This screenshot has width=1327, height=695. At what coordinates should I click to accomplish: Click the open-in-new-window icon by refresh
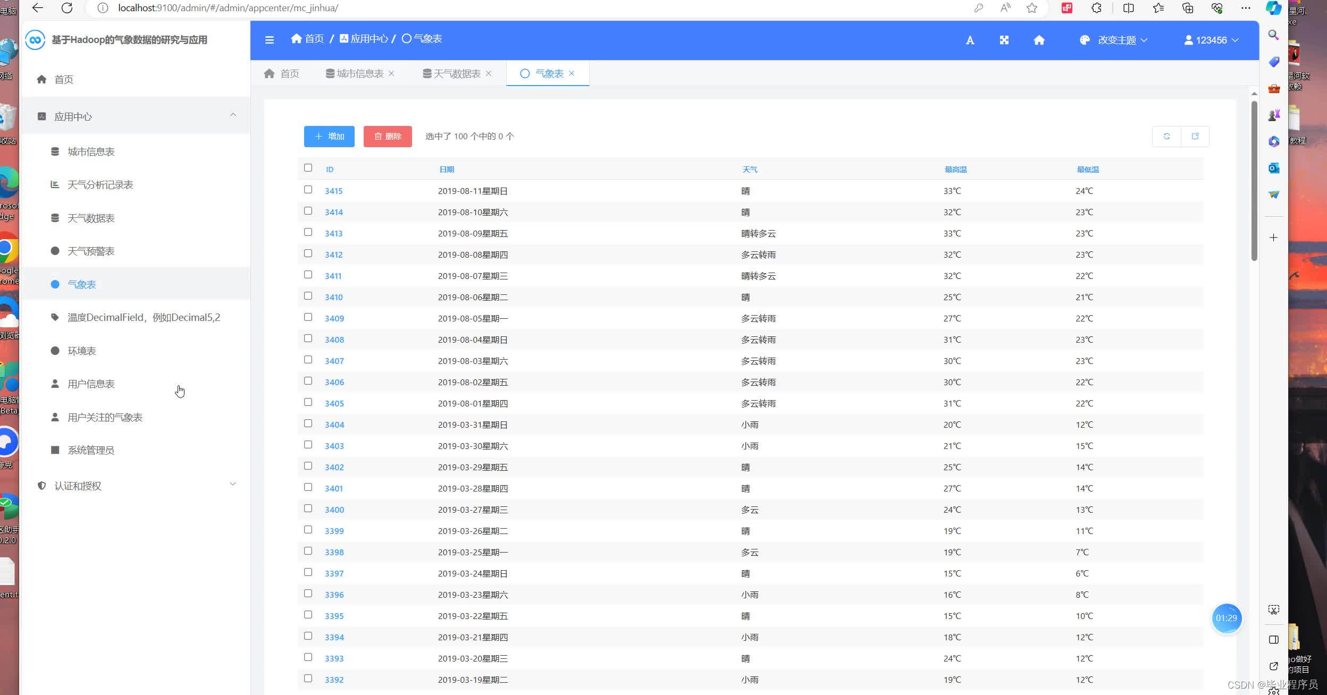coord(1195,137)
